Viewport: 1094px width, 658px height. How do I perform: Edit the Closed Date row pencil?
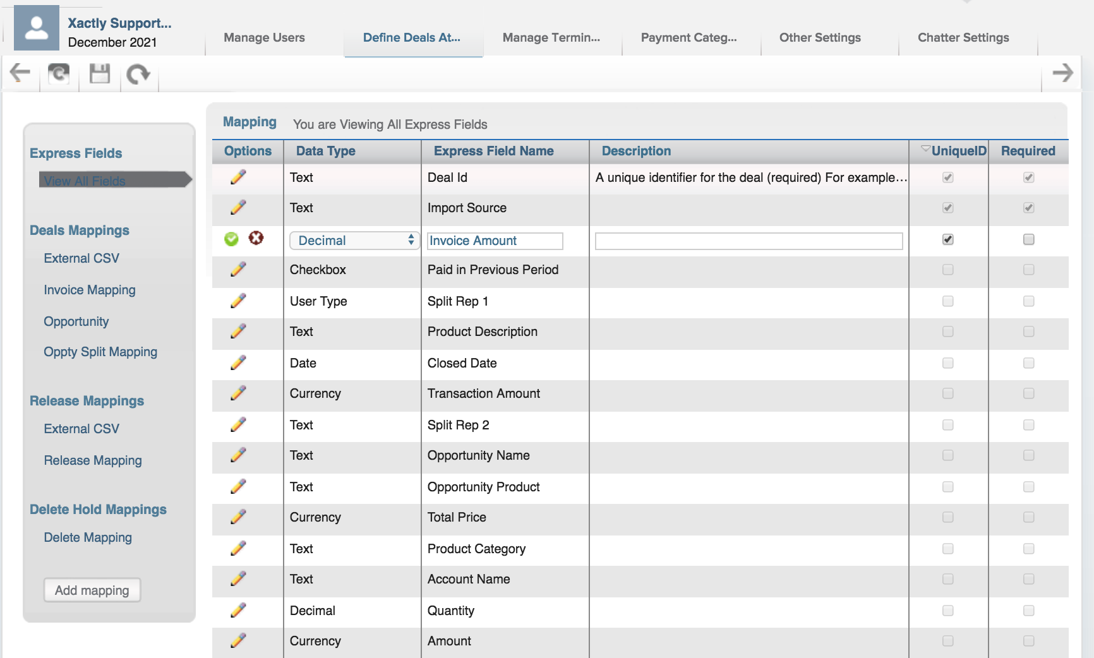click(238, 363)
